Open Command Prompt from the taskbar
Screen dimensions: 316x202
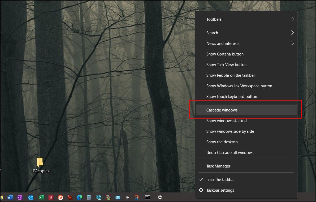pyautogui.click(x=148, y=197)
